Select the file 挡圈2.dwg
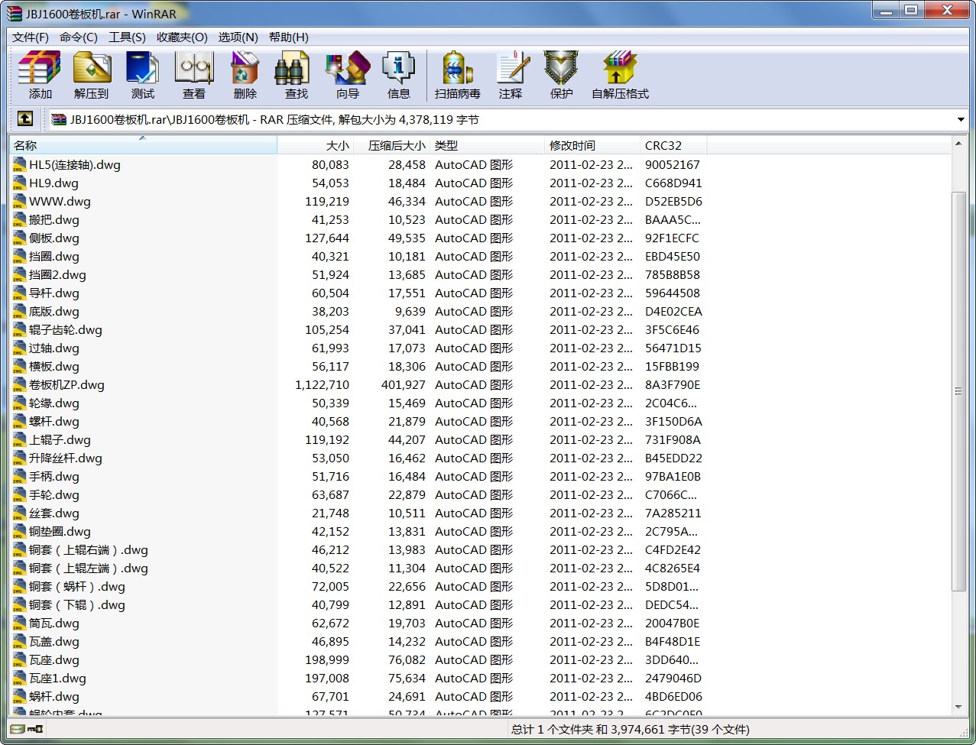 click(x=57, y=274)
